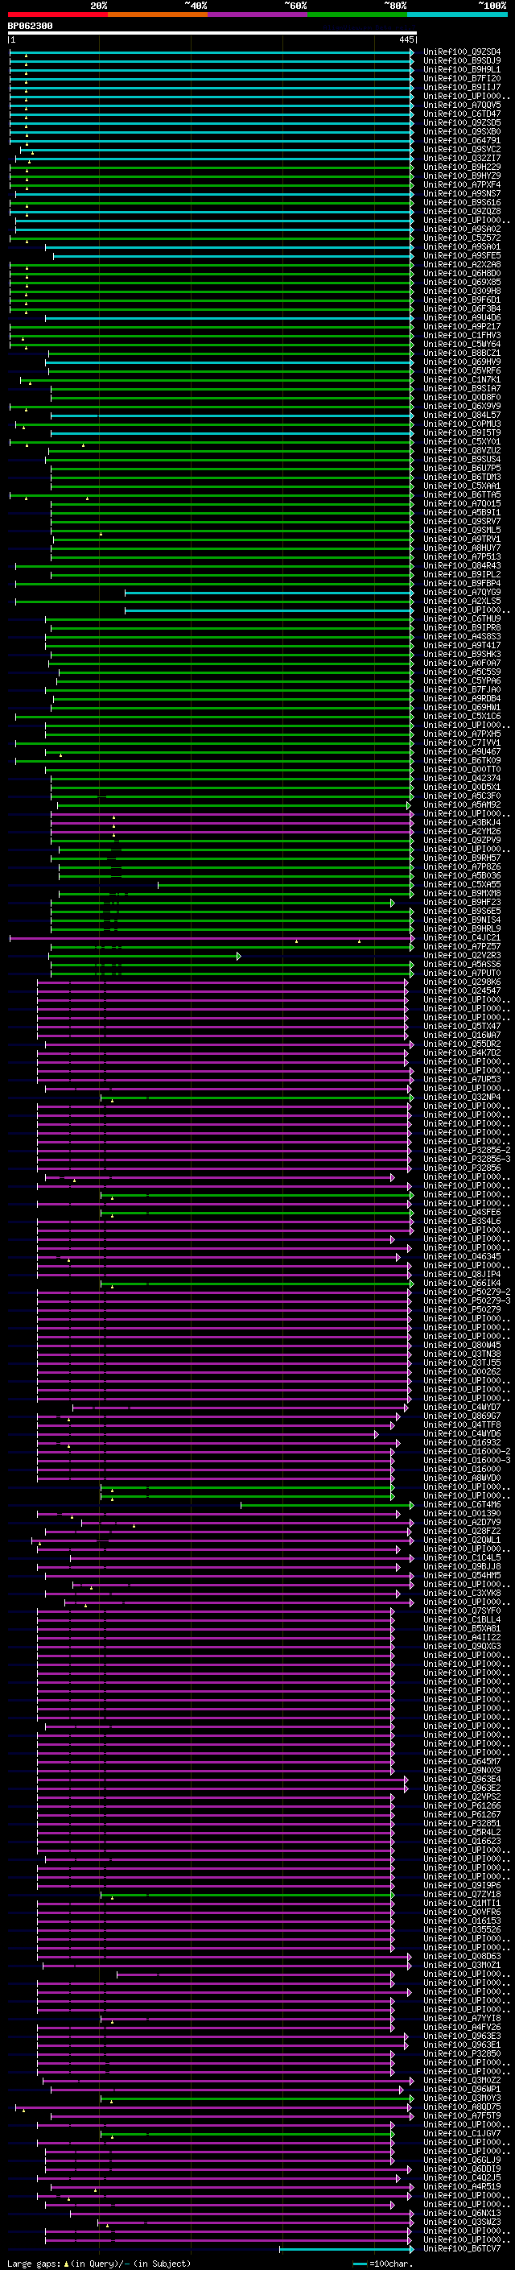Select hit UniRef100_C4Q2J5
This screenshot has width=515, height=2270.
tap(462, 2178)
